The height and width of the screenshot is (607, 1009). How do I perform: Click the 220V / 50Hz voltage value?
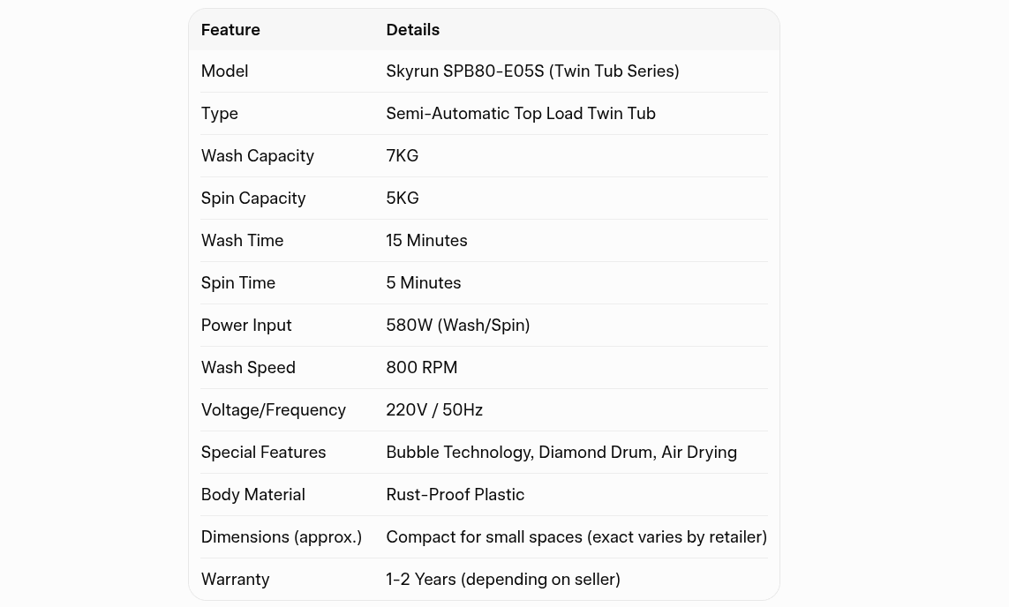click(x=433, y=410)
